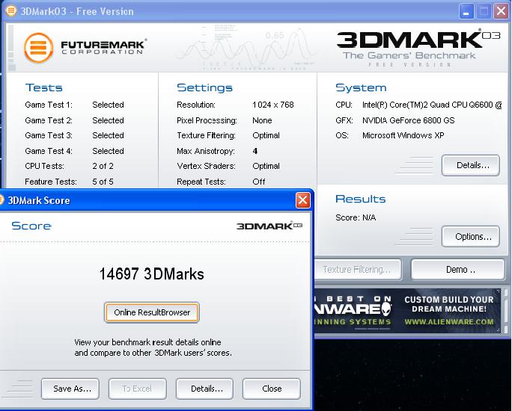Open System Details in main window
The image size is (512, 411).
point(471,165)
